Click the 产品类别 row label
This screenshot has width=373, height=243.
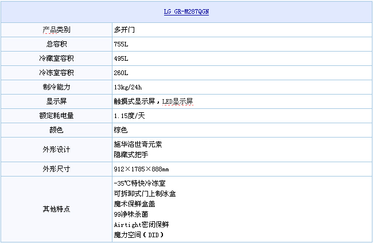click(x=56, y=29)
